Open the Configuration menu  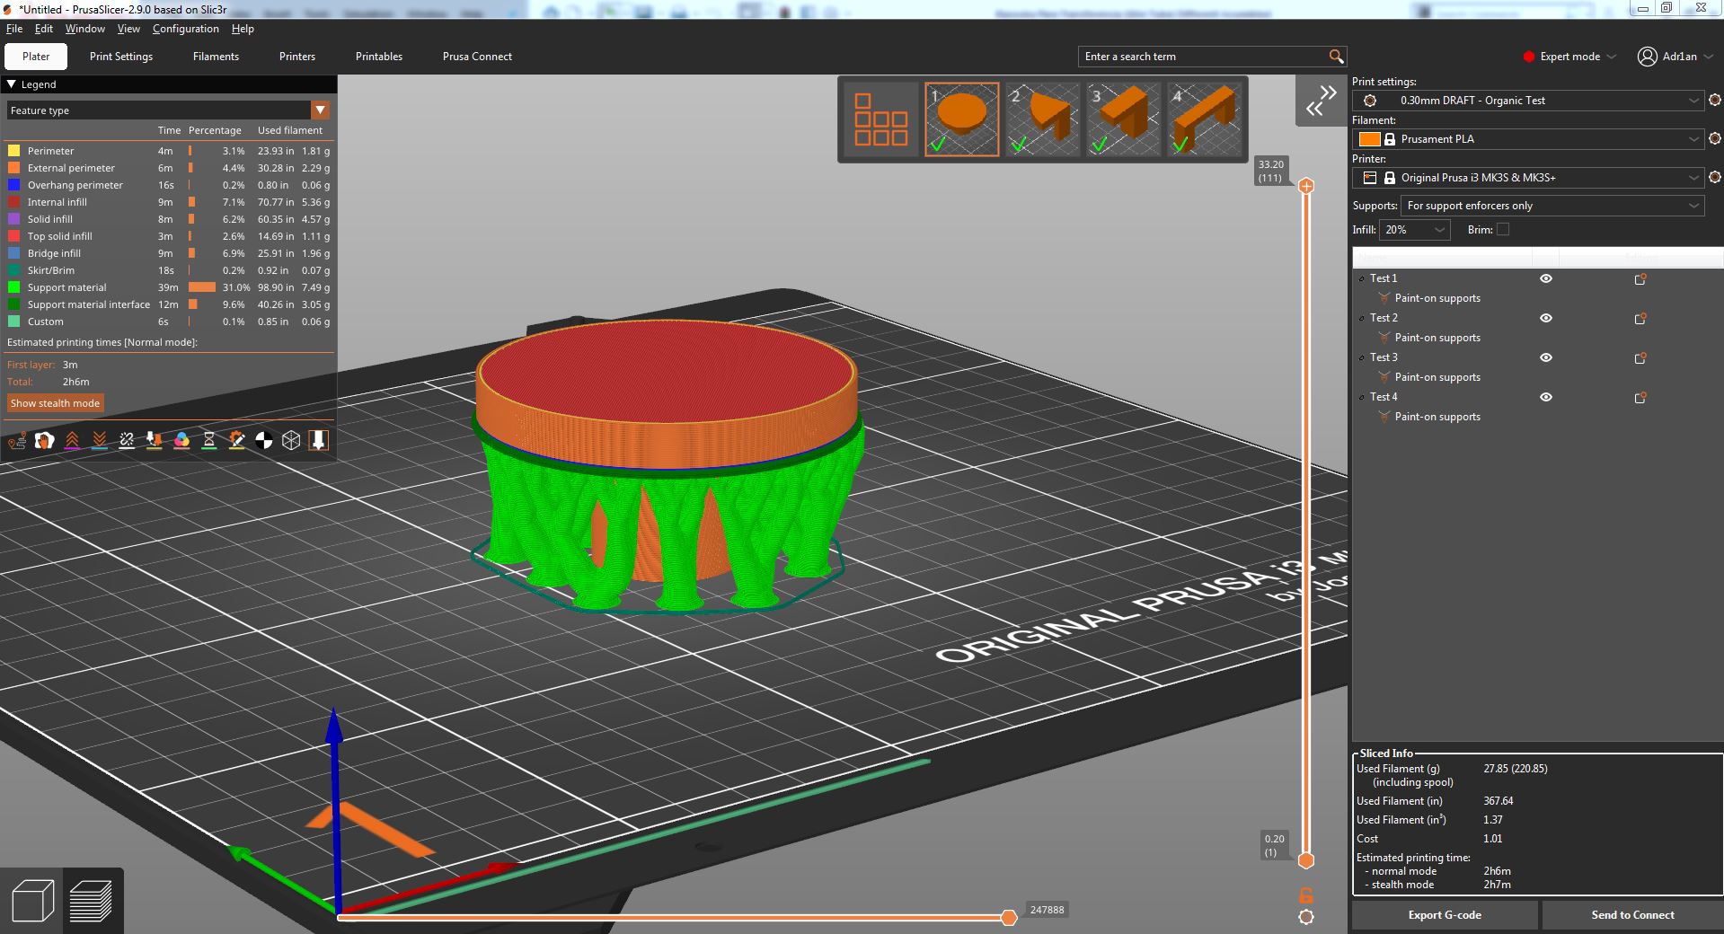tap(185, 29)
